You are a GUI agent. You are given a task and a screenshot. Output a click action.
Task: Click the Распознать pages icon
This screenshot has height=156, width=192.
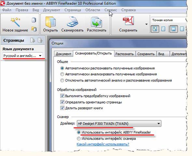pos(97,22)
